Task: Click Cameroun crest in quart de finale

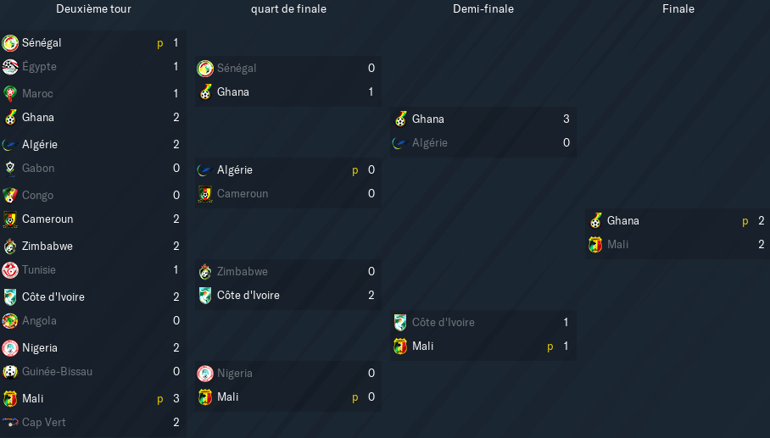Action: point(204,194)
